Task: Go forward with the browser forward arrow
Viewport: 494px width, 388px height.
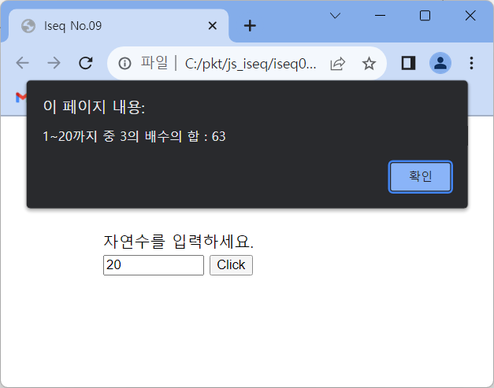Action: point(54,63)
